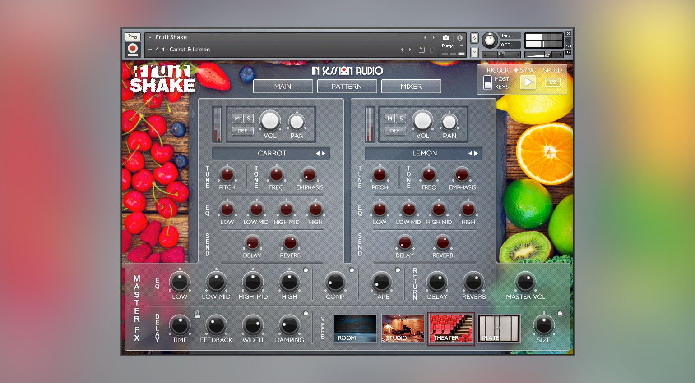Click metronome sync icon beside delay TIME knob
Image resolution: width=695 pixels, height=383 pixels.
pos(197,314)
